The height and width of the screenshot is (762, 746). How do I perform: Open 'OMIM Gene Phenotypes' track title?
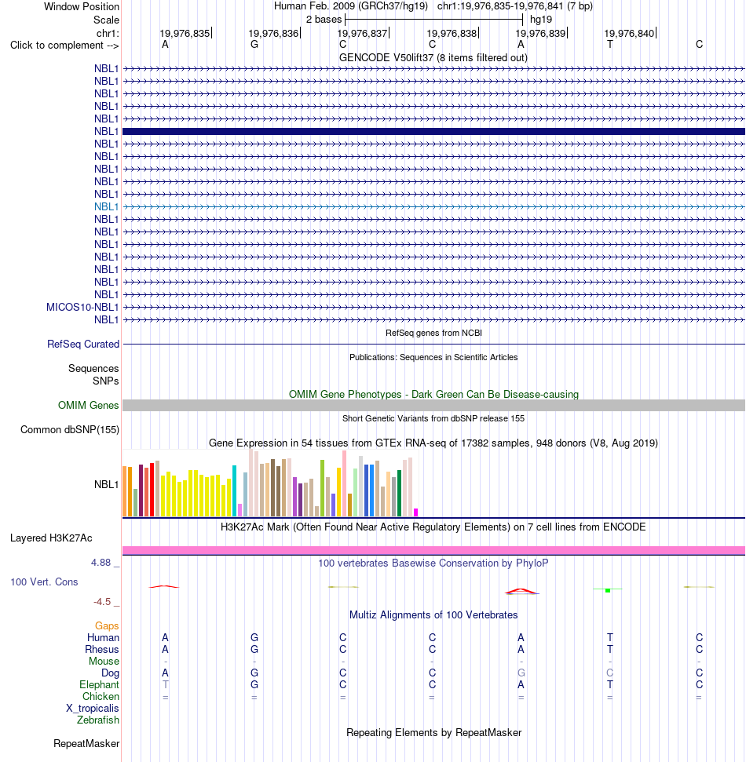[433, 394]
